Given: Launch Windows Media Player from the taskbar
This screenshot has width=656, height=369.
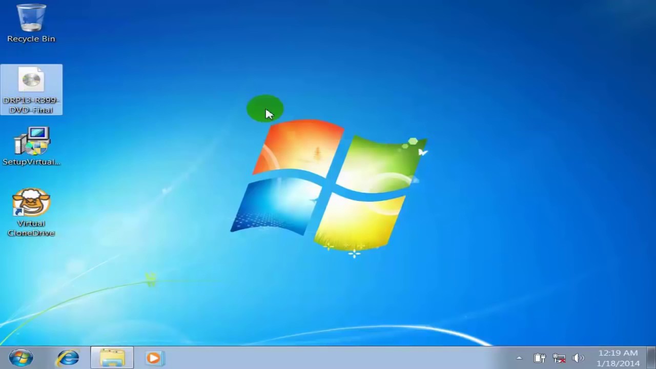Looking at the screenshot, I should (x=155, y=358).
